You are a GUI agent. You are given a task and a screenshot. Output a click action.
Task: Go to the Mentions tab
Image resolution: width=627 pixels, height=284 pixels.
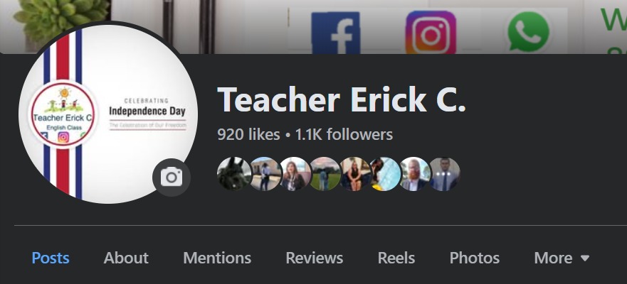click(217, 258)
